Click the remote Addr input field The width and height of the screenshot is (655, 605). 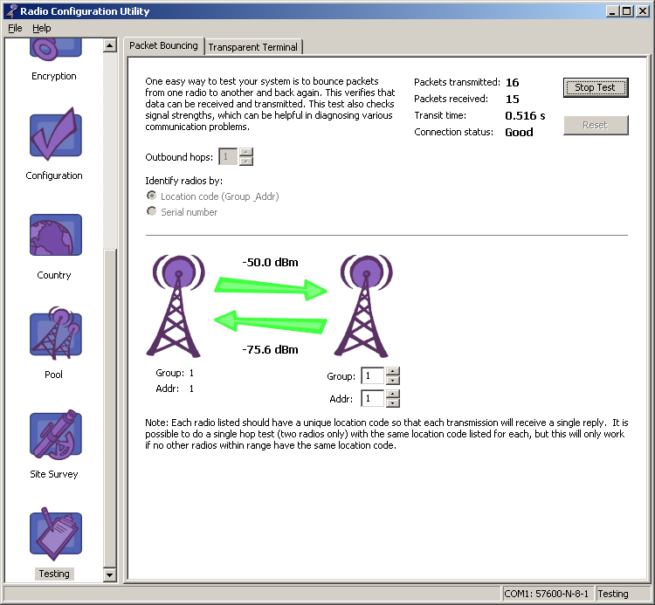tap(373, 398)
